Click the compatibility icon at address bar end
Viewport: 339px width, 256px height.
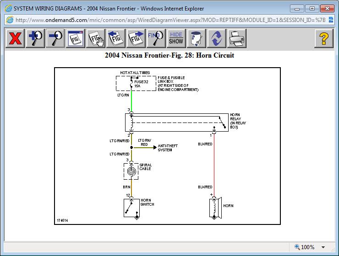click(331, 20)
